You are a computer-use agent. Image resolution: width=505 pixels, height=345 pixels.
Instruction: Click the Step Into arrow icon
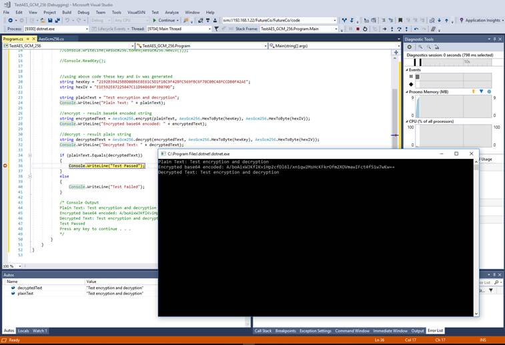click(x=392, y=29)
